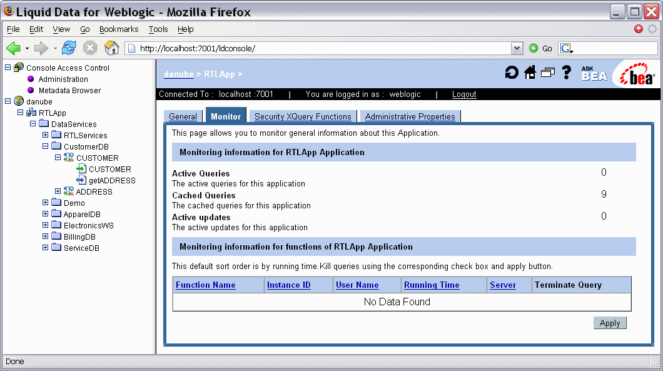Click the console home icon in header
This screenshot has height=371, width=663.
pyautogui.click(x=530, y=73)
